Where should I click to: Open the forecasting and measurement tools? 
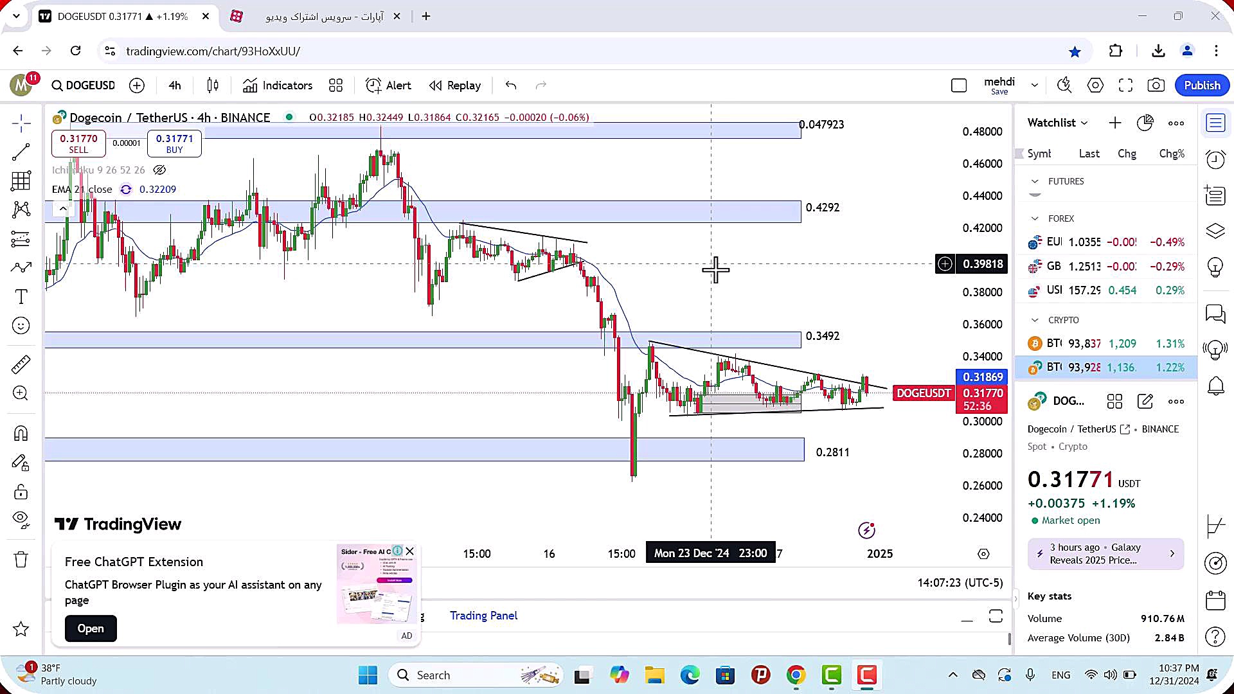click(x=21, y=239)
